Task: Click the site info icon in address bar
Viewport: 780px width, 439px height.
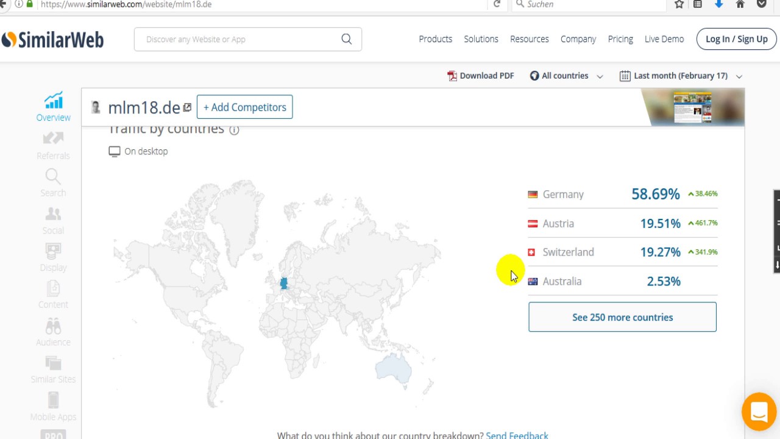Action: coord(18,4)
